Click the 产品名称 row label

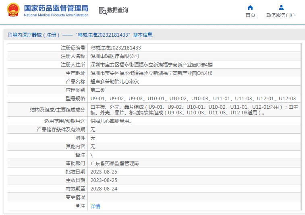75,82
